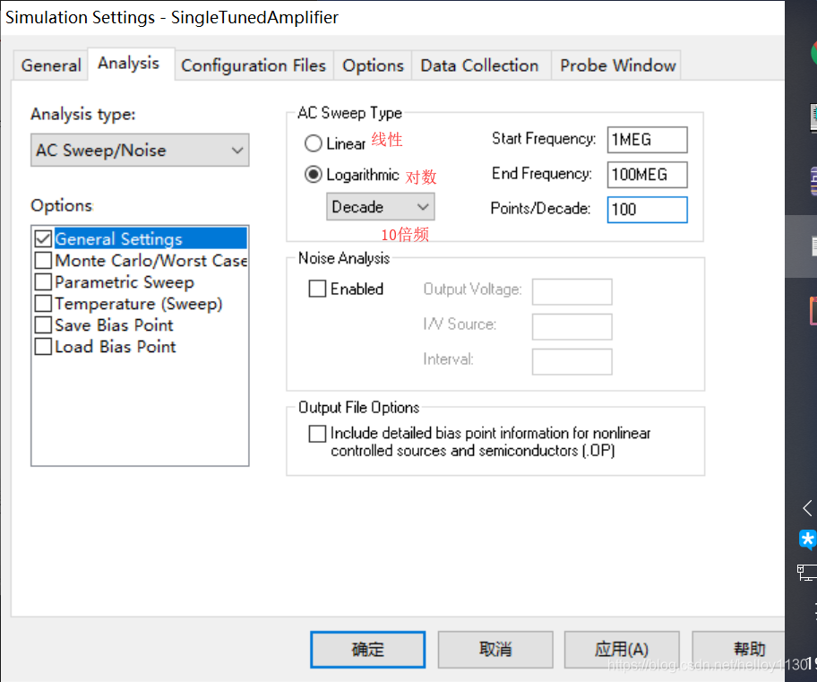The image size is (817, 682).
Task: Uncheck the General Settings checkbox
Action: (43, 238)
